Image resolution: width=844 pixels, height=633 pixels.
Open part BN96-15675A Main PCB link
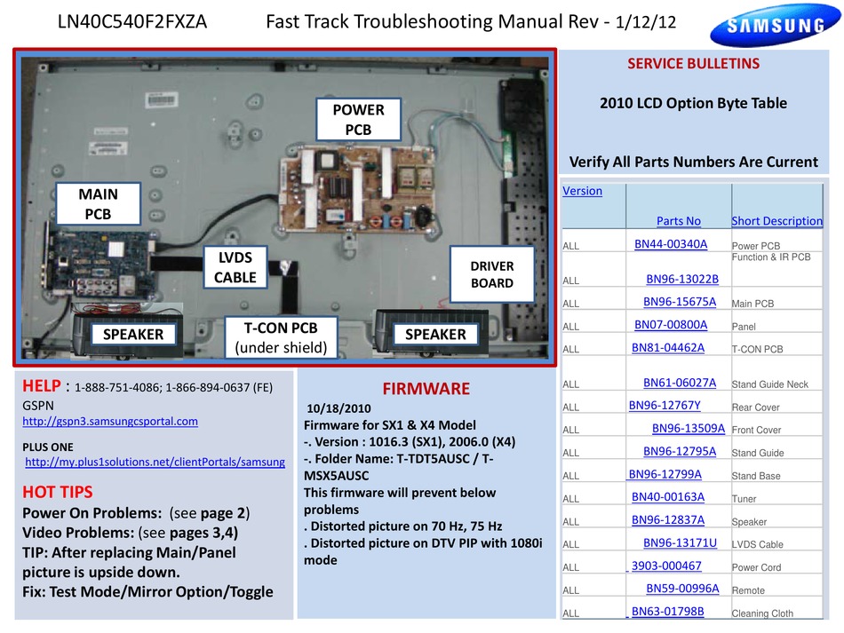[680, 302]
